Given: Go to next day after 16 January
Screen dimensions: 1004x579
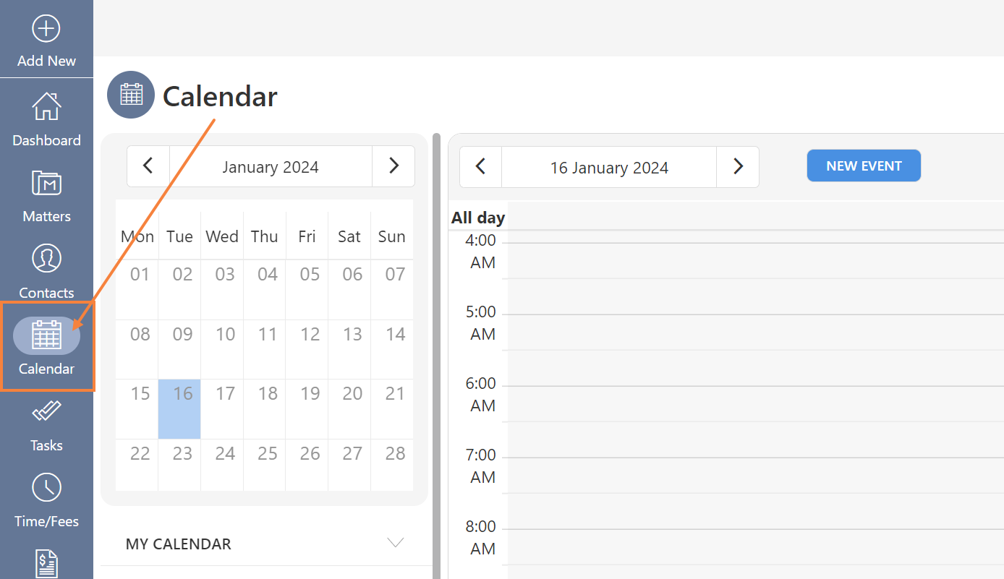Looking at the screenshot, I should 738,167.
